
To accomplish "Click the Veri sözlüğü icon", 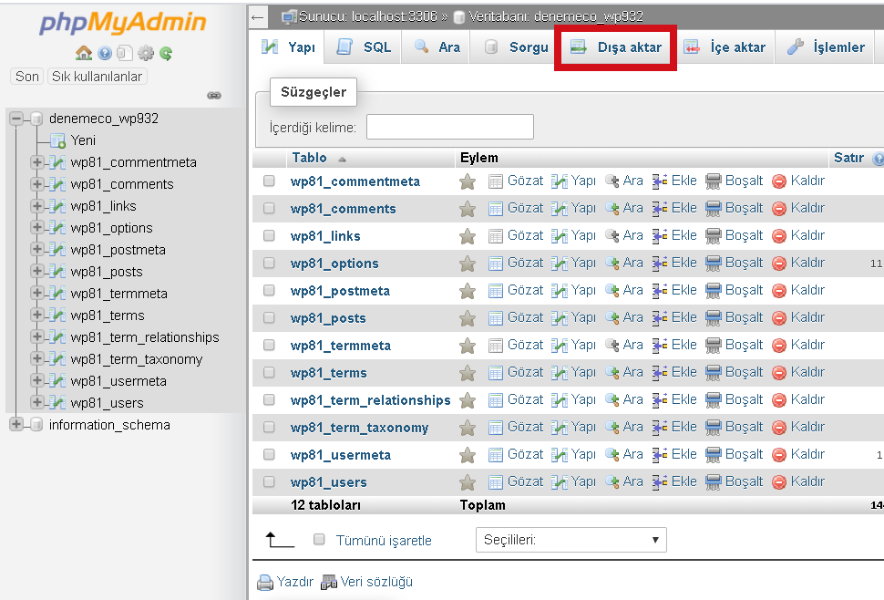I will coord(329,582).
